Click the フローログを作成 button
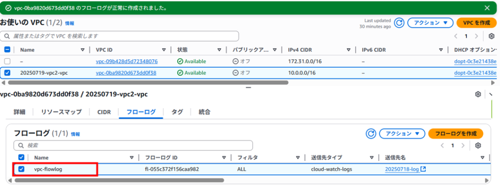This screenshot has width=500, height=185. [456, 134]
